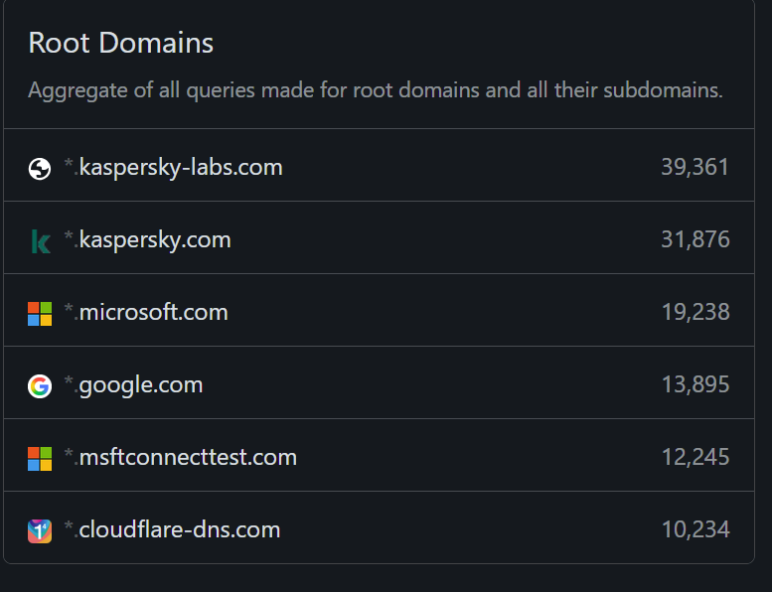Click the green Kaspersky k logo
The width and height of the screenshot is (772, 592).
pyautogui.click(x=41, y=241)
